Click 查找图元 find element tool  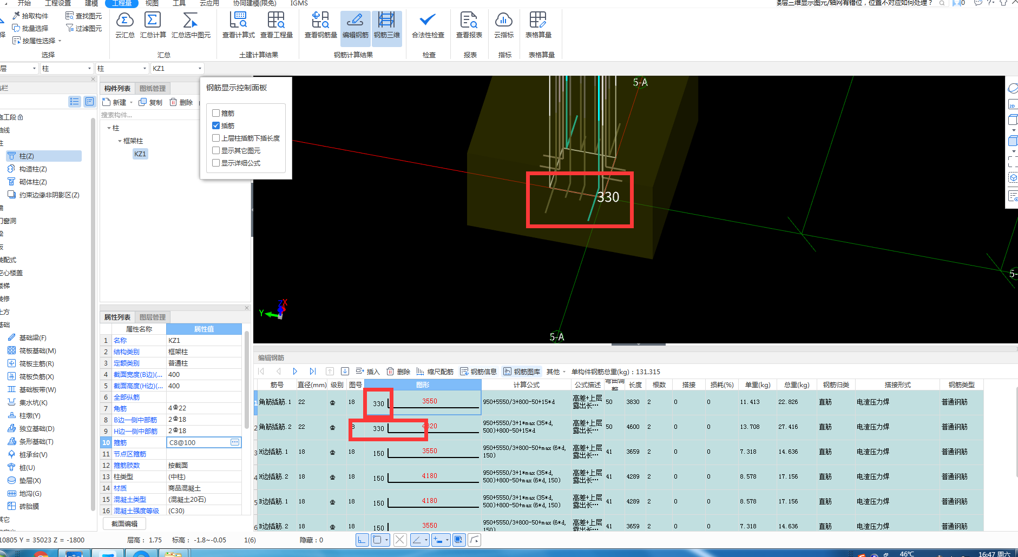(x=83, y=16)
